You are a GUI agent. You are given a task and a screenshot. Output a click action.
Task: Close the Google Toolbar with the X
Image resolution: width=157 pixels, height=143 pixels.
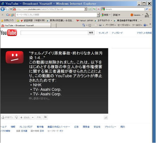2,15
